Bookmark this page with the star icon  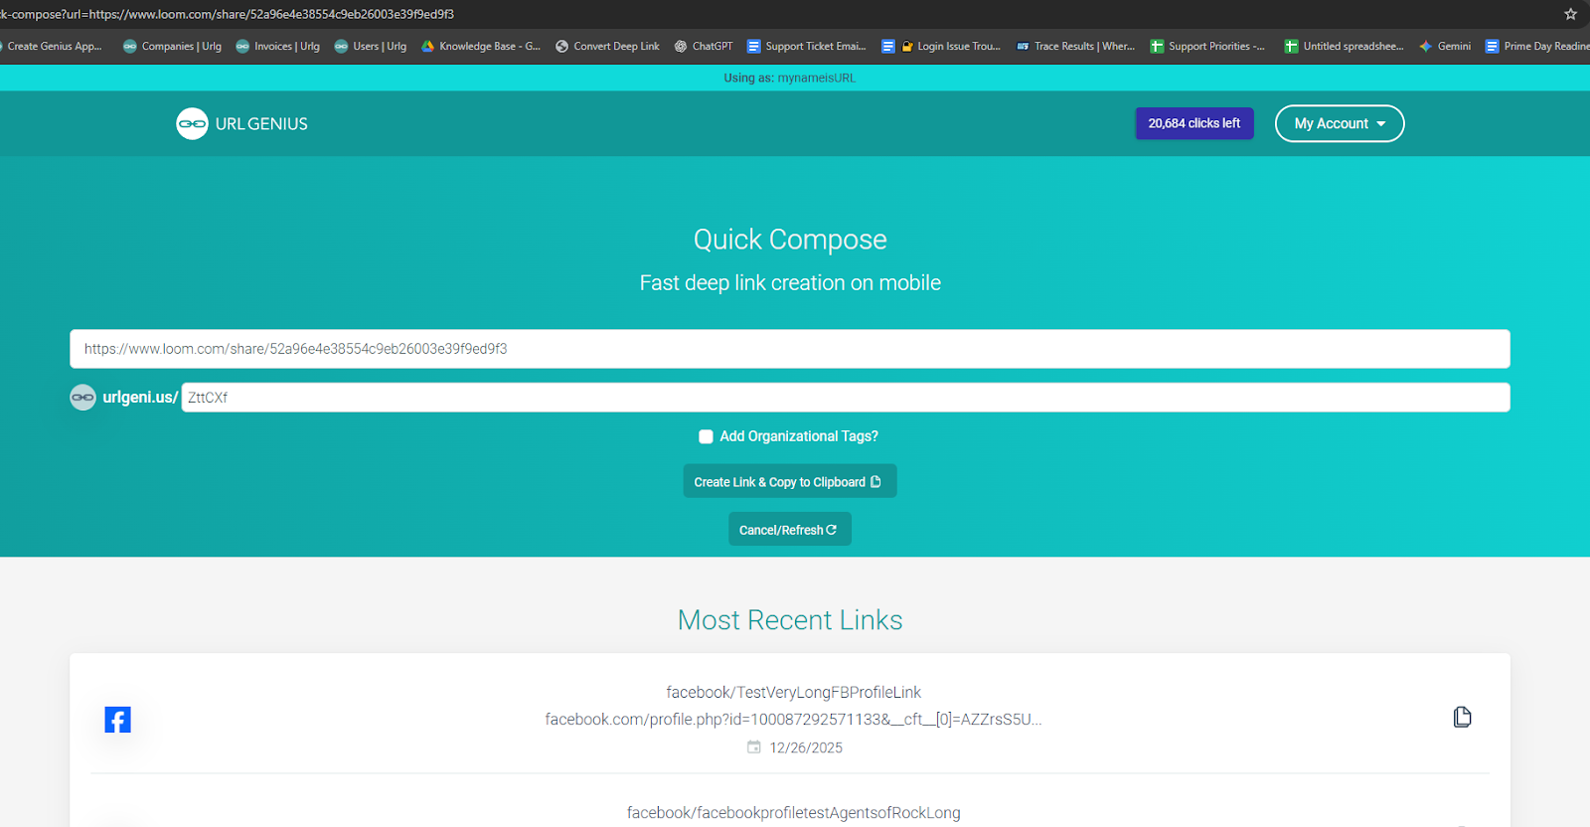1570,14
